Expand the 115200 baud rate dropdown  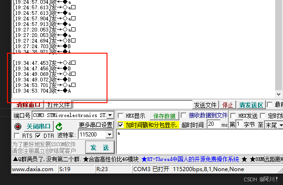tap(109, 135)
